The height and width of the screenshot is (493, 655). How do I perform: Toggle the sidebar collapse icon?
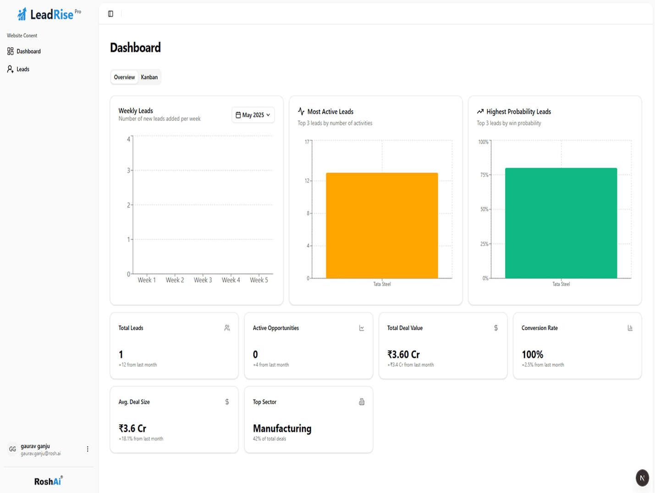[x=110, y=14]
